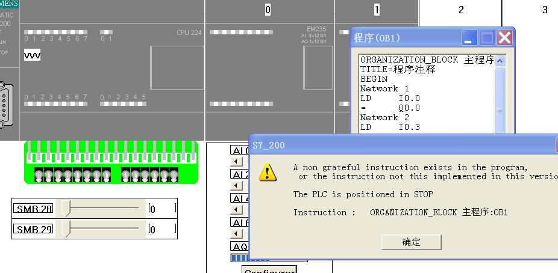Image resolution: width=558 pixels, height=273 pixels.
Task: Select the 'TITLE=程序注释' line
Action: pos(398,69)
